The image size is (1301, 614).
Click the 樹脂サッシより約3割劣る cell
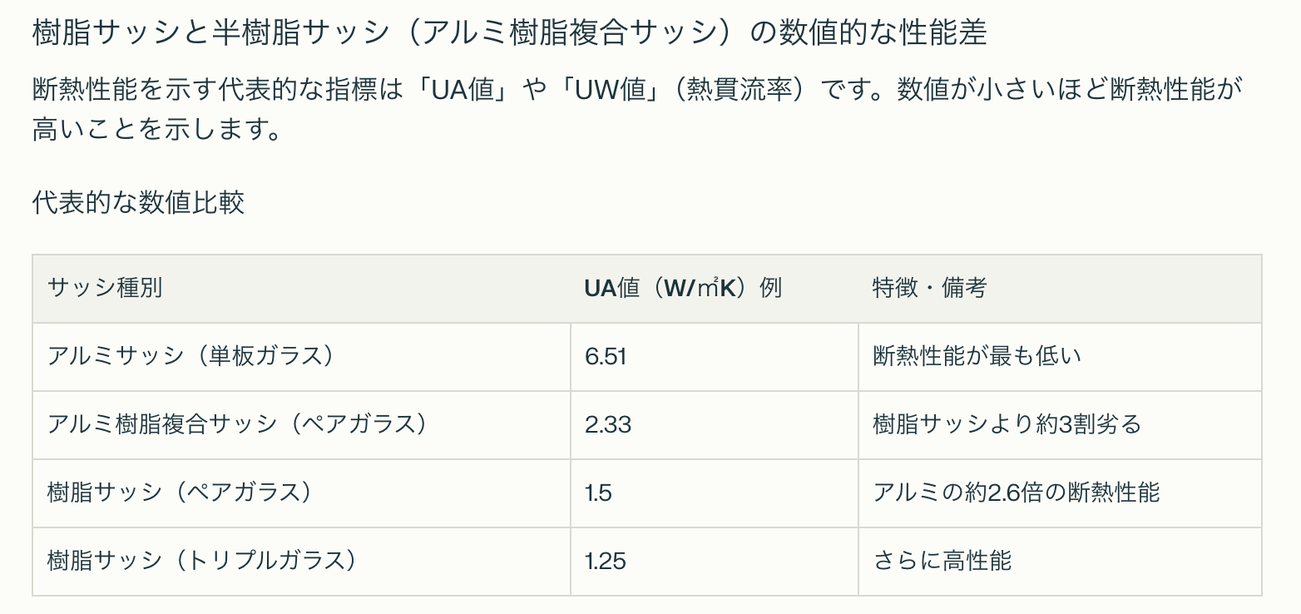(x=1060, y=425)
